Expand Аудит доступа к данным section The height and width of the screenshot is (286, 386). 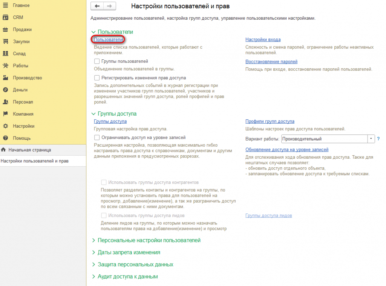[x=93, y=277]
